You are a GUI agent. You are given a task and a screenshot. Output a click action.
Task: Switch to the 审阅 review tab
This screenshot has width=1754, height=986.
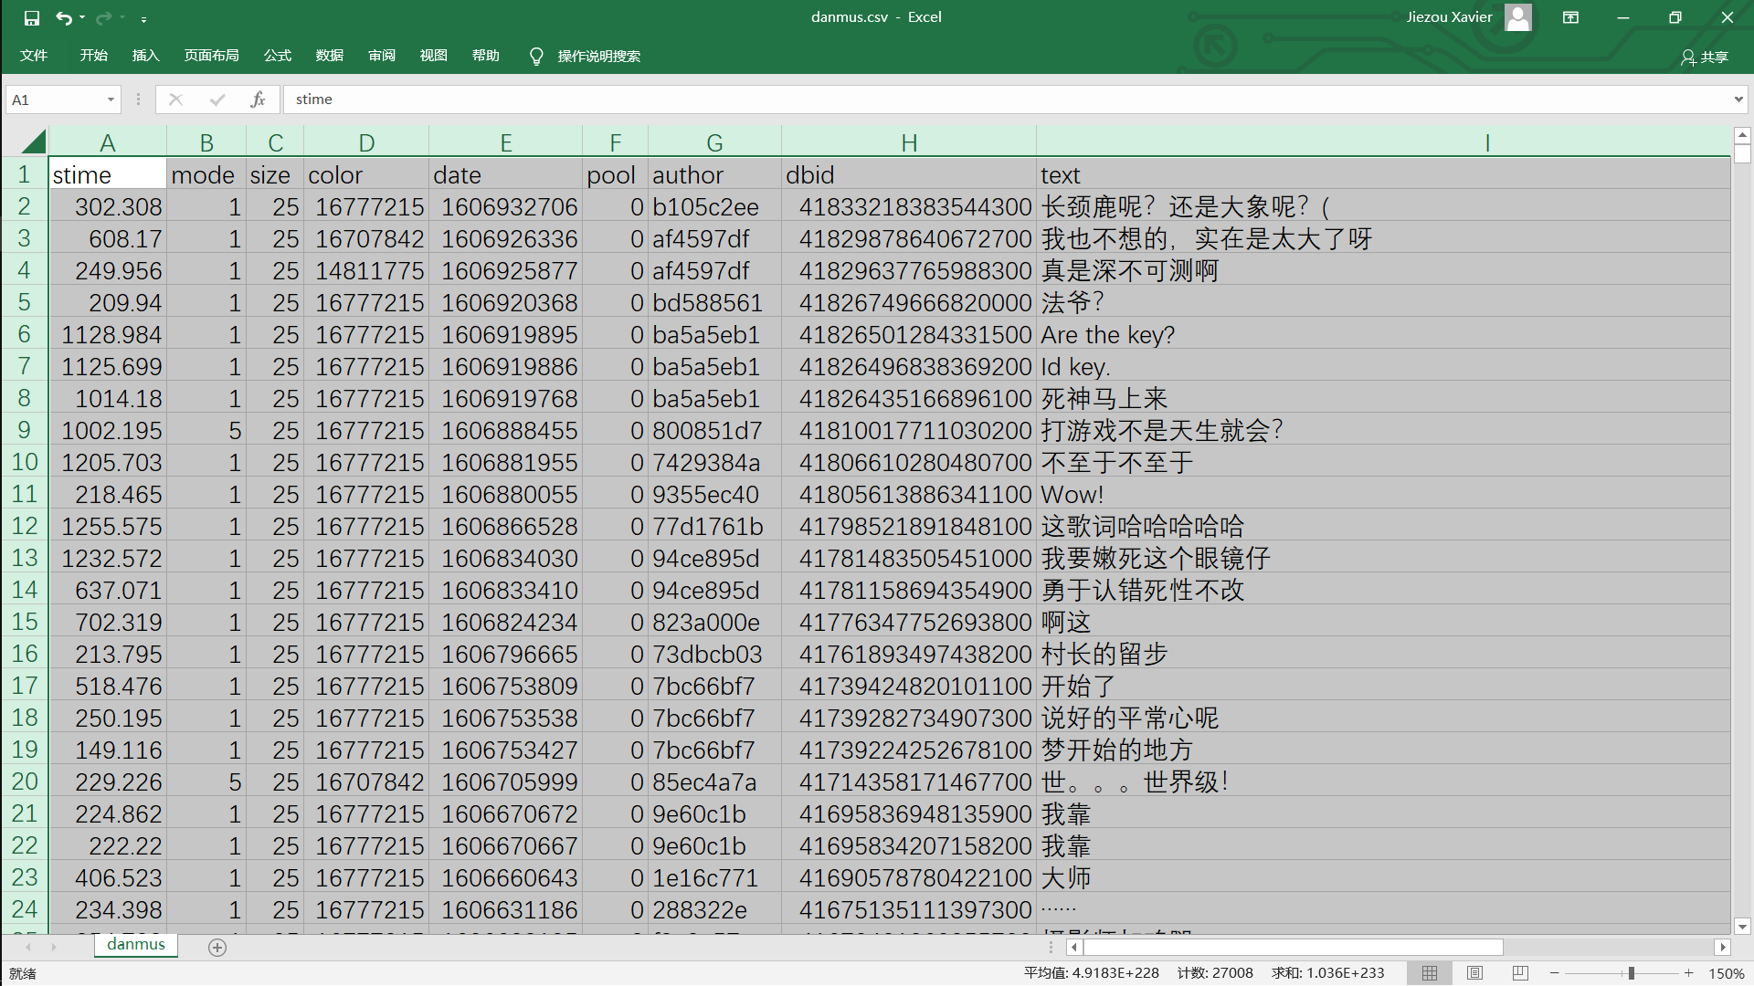pos(382,56)
